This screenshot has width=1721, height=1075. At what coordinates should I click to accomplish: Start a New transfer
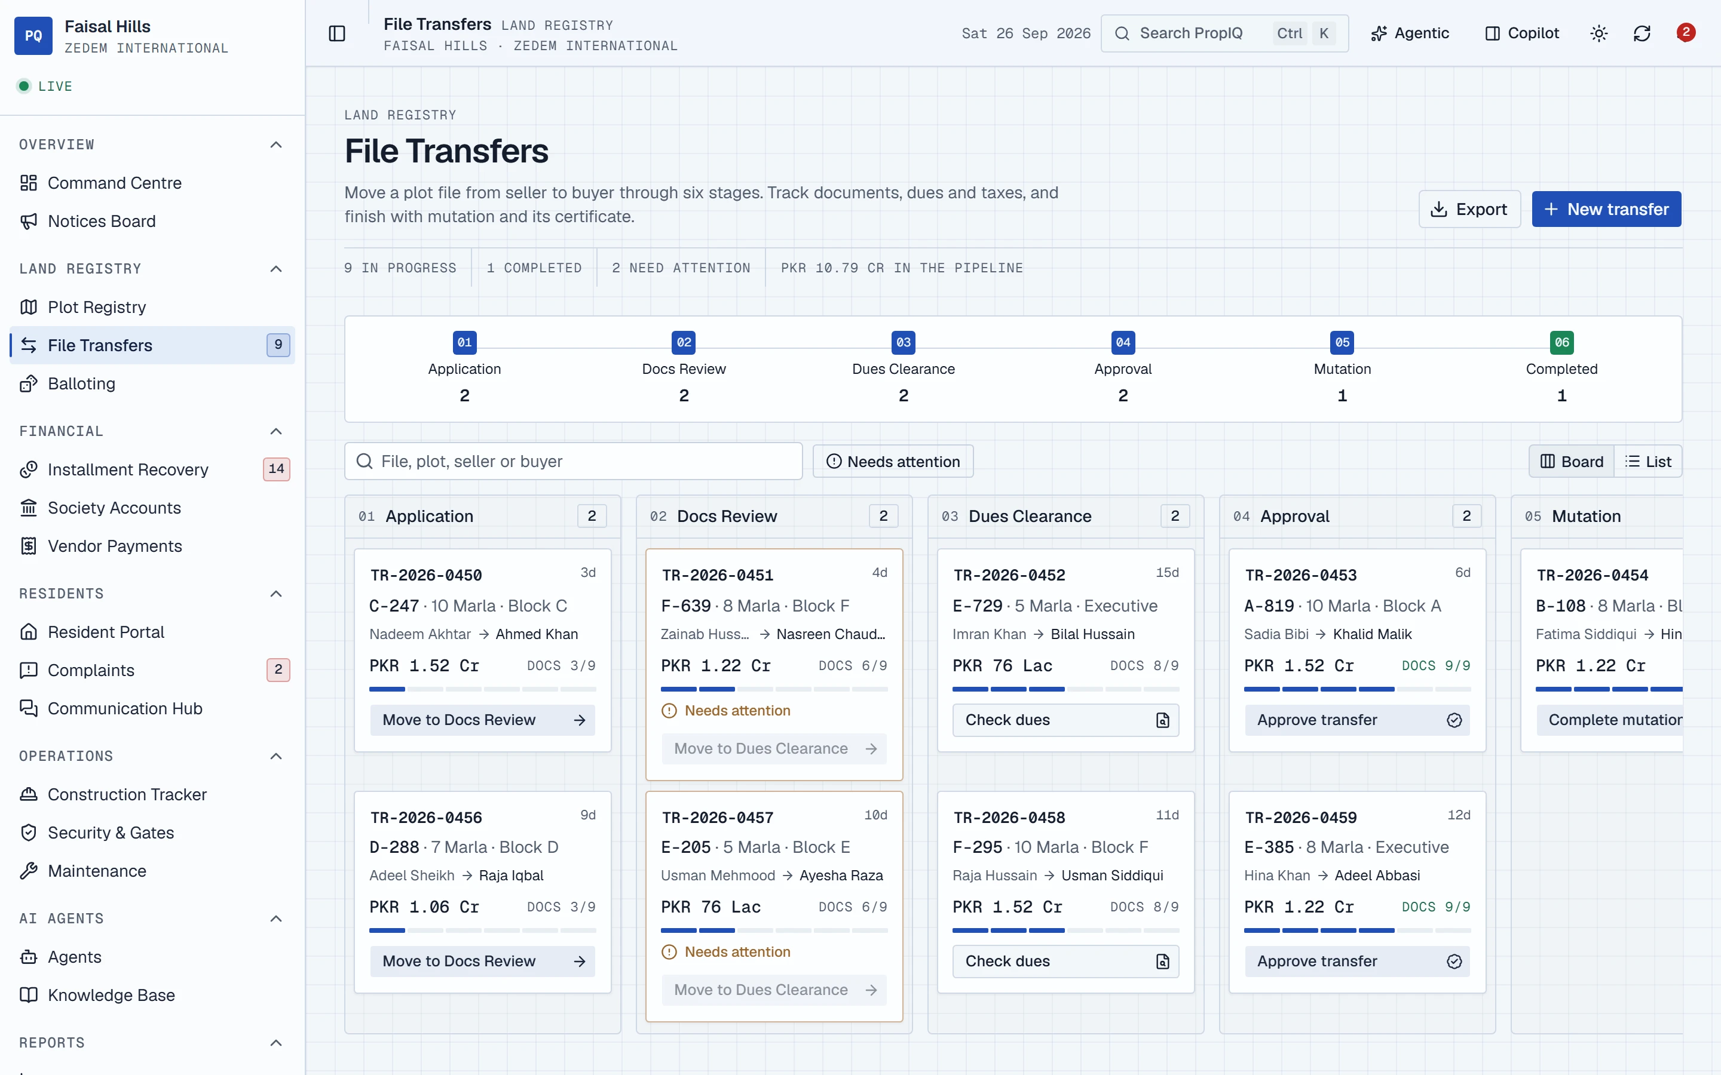(1606, 209)
